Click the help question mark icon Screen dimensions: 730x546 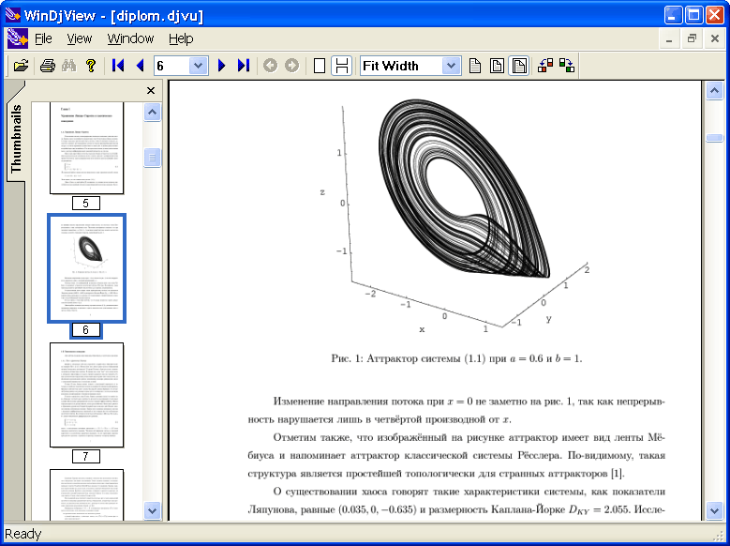[x=91, y=66]
